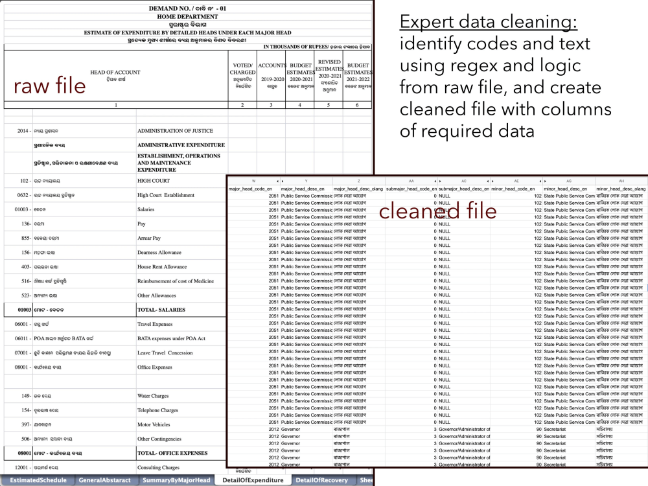Screen dimensions: 648x486
Task: Open the SummaryByMajorHead sheet tab
Action: pyautogui.click(x=176, y=480)
